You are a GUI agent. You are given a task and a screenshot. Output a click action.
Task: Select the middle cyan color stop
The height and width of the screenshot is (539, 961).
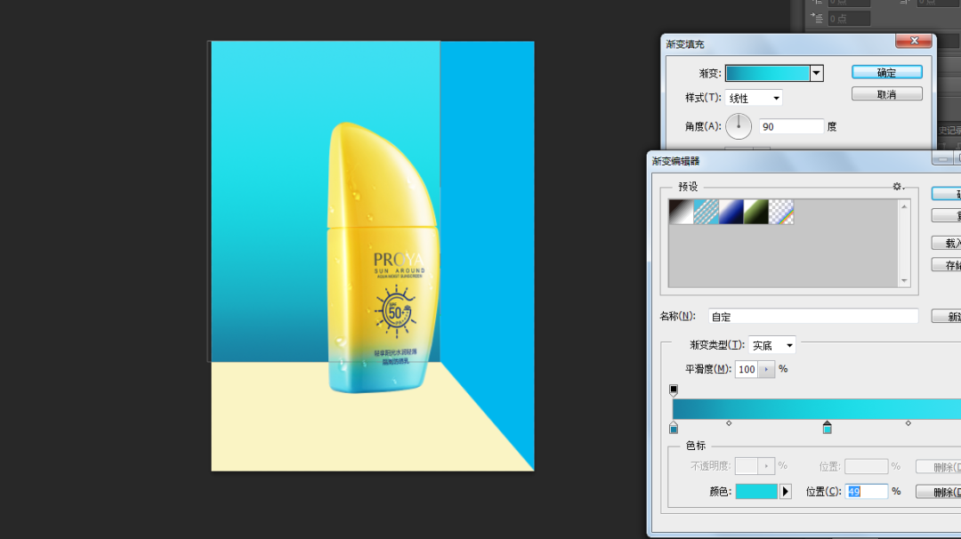[x=828, y=429]
